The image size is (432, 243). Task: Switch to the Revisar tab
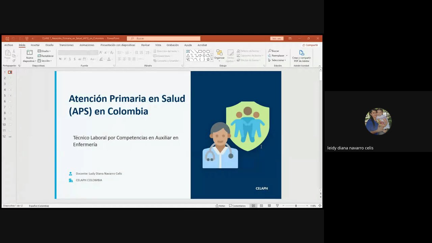coord(145,45)
